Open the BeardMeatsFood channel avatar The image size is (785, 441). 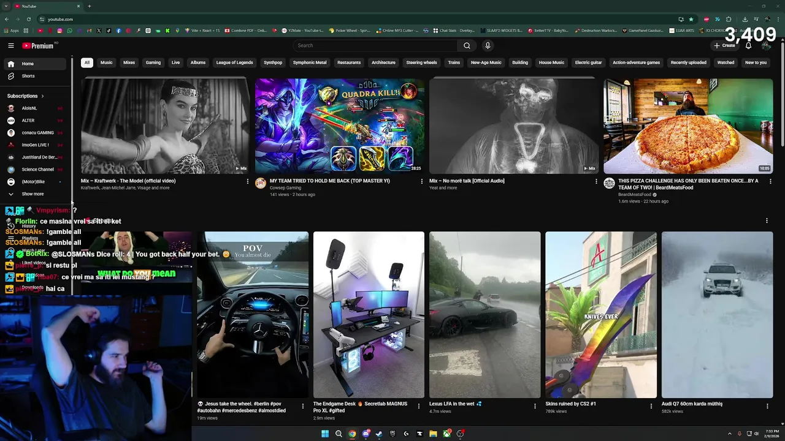(609, 183)
